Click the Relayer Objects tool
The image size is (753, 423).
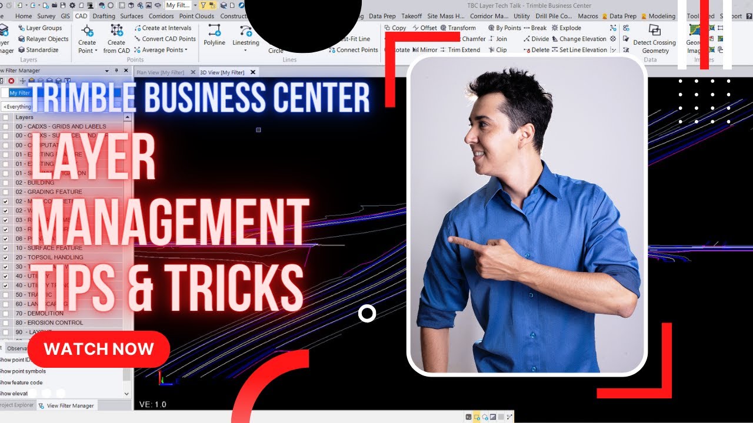(x=42, y=39)
